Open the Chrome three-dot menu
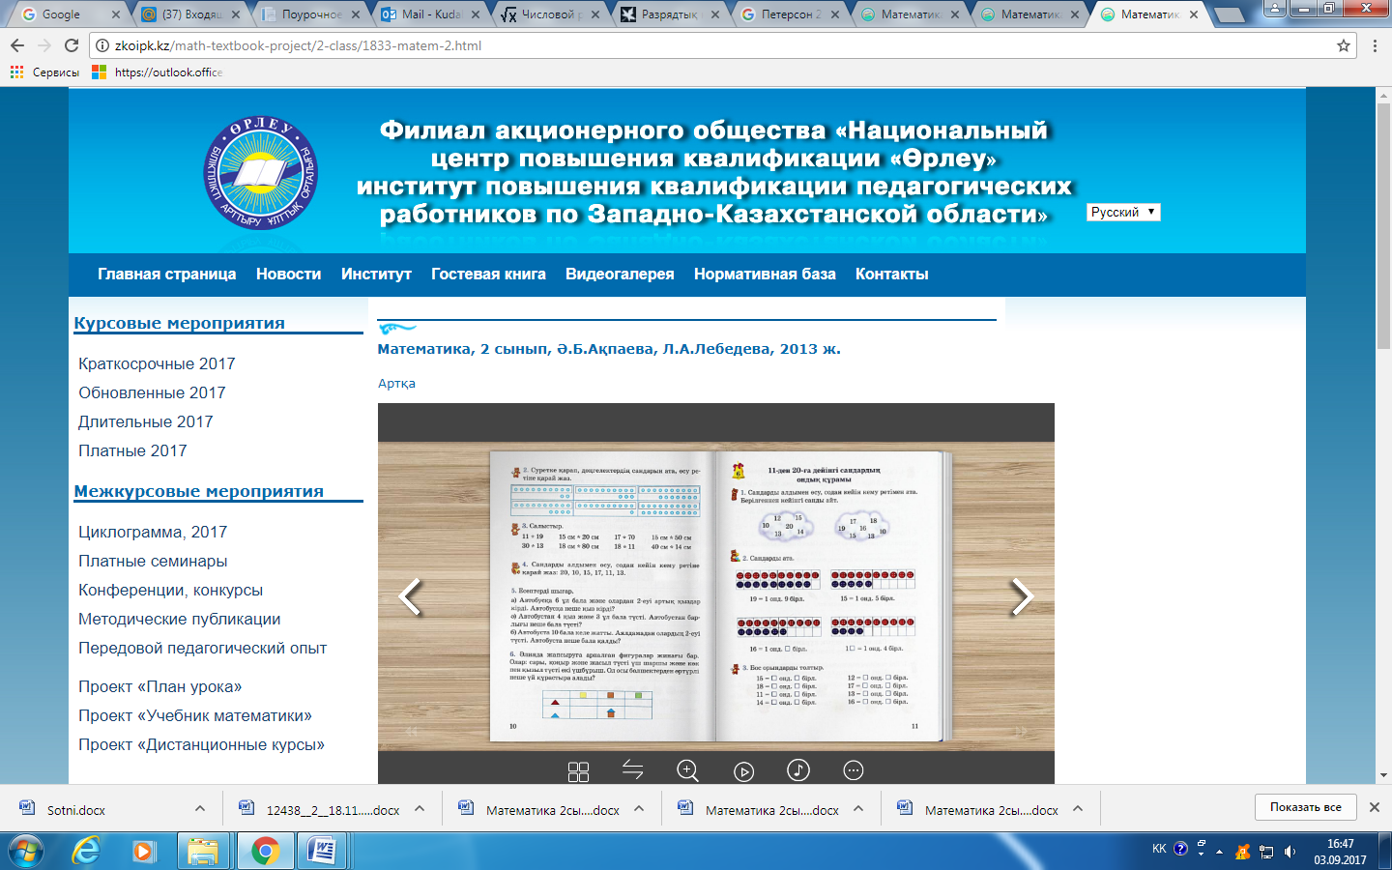Screen dimensions: 1392x870 coord(1375,45)
